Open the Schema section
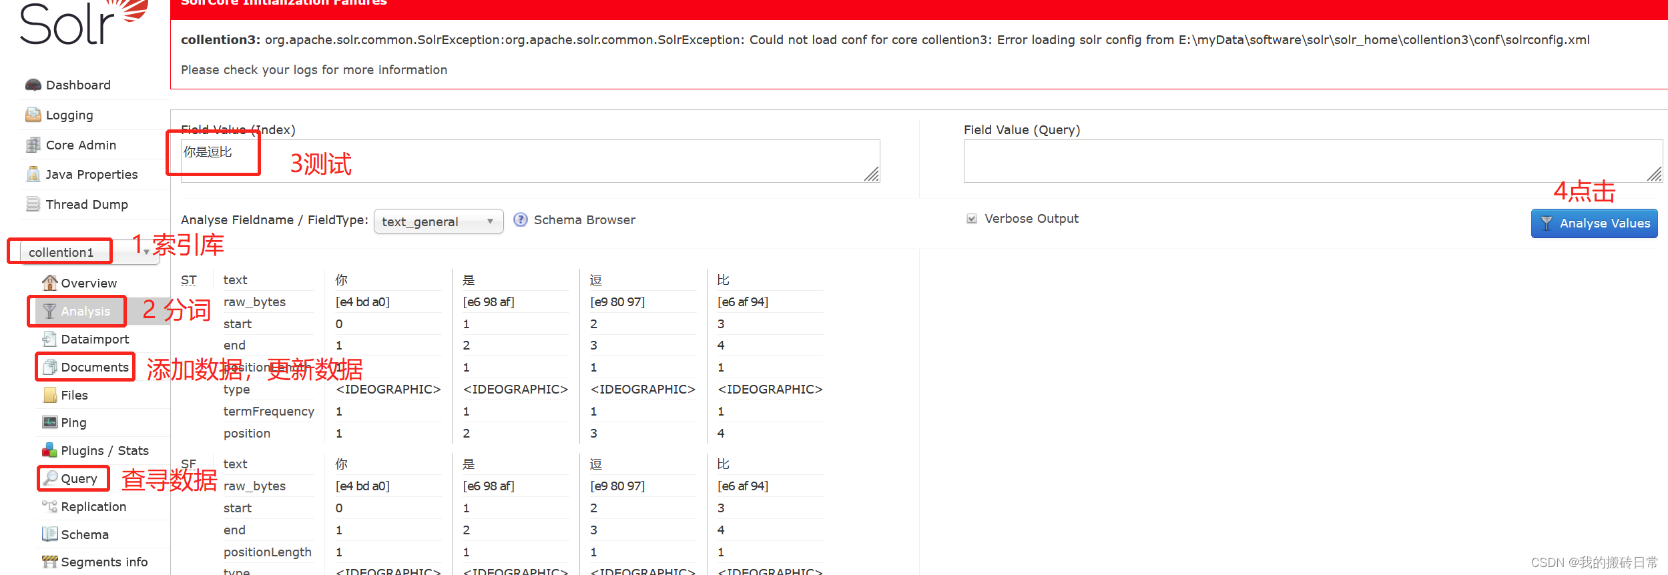This screenshot has height=575, width=1668. 85,534
